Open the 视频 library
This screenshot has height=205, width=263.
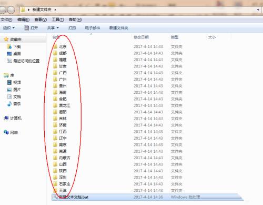[x=17, y=82]
